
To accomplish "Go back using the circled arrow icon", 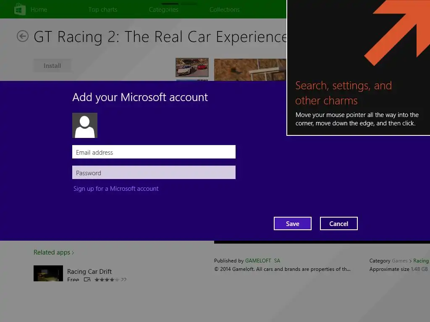I will click(x=23, y=36).
